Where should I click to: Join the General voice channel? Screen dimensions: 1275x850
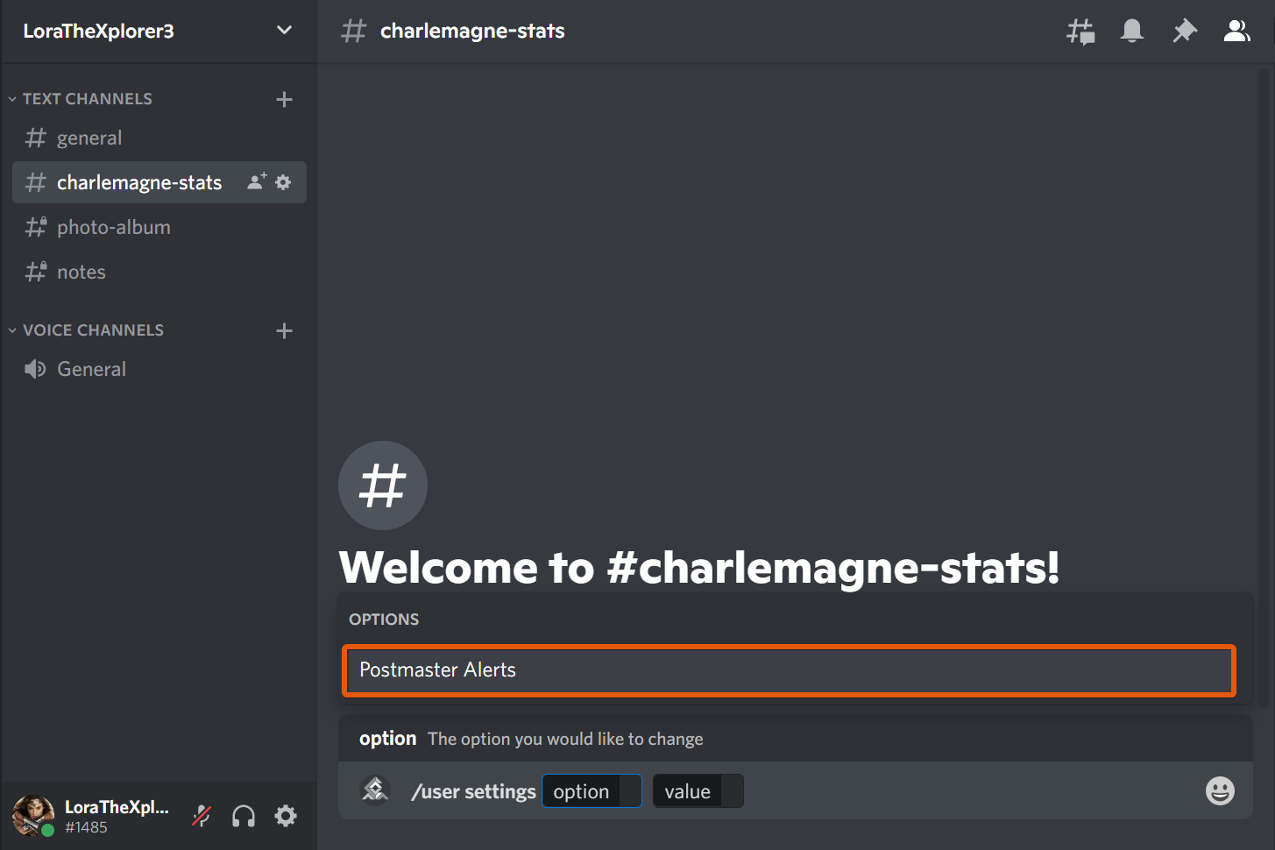click(x=159, y=369)
